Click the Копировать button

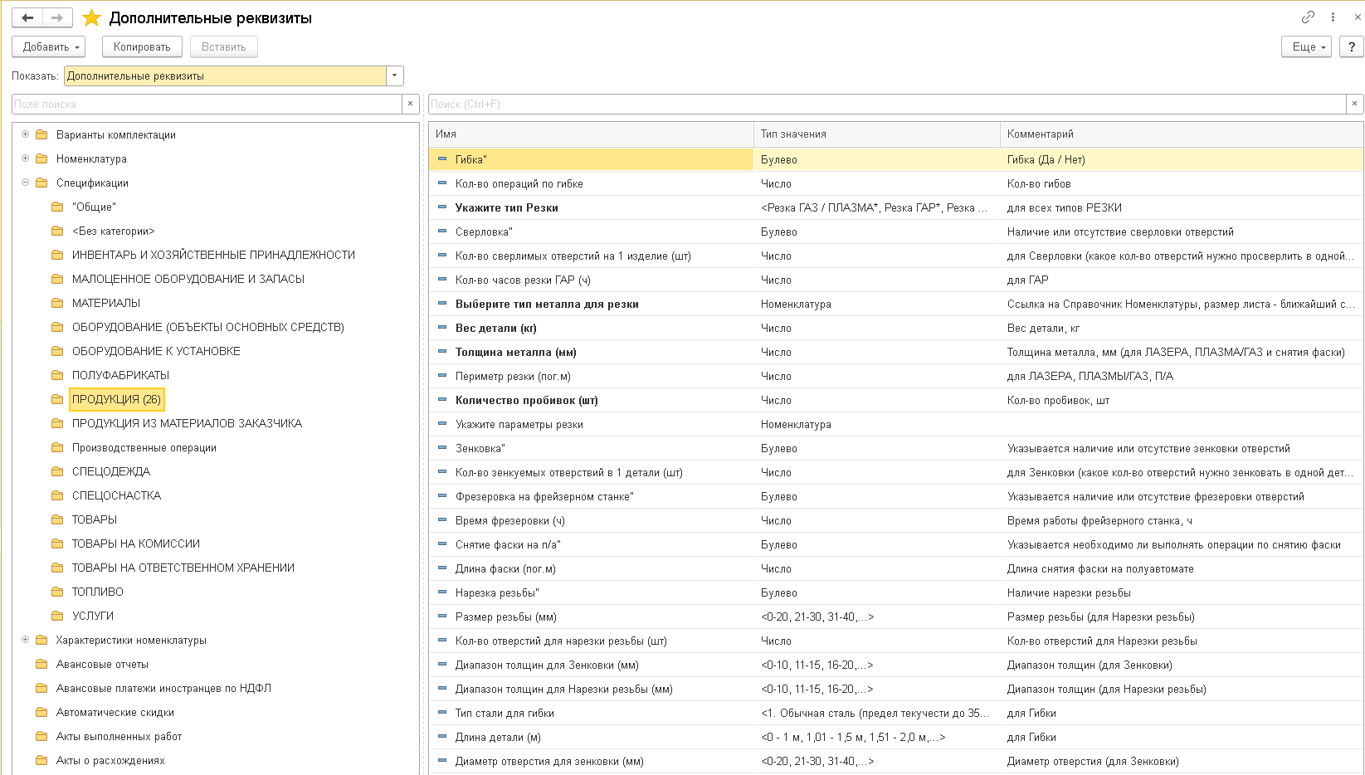pos(141,46)
